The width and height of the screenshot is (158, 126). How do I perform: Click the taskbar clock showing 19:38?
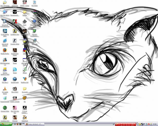pyautogui.click(x=154, y=124)
